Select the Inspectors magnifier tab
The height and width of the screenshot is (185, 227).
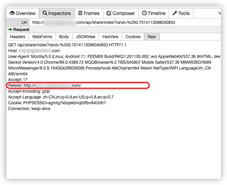(x=56, y=13)
